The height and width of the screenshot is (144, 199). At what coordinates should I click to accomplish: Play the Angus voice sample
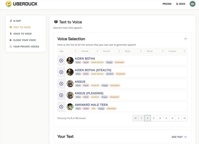point(61,84)
